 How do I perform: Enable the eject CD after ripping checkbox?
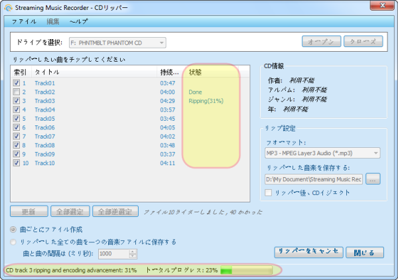pos(268,192)
